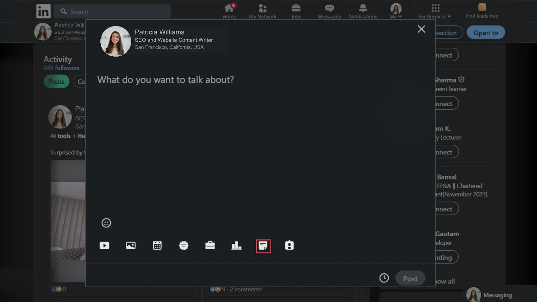
Task: Create a poll with bar chart icon
Action: 236,246
